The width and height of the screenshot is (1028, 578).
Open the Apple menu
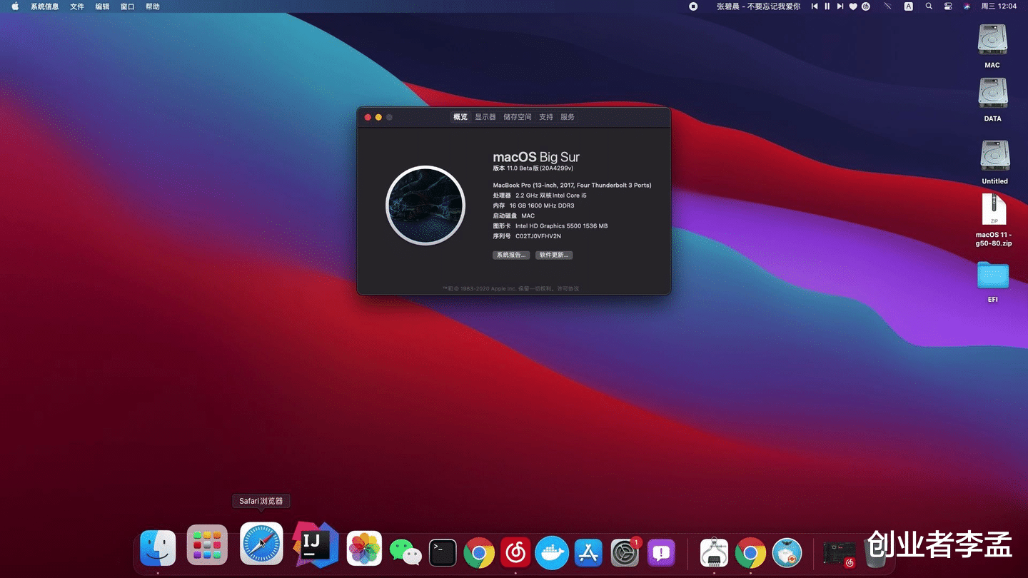click(15, 6)
